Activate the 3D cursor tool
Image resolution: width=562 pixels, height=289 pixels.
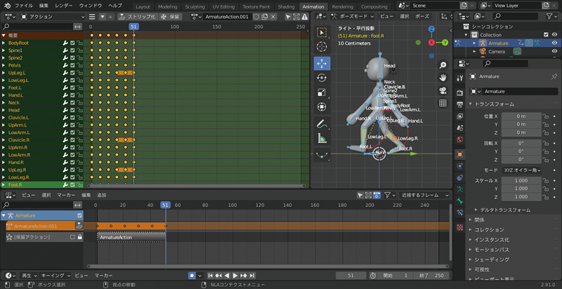click(x=322, y=46)
